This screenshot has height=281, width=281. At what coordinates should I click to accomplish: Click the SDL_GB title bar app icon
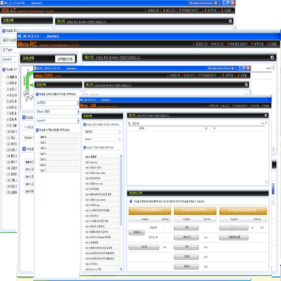81,100
